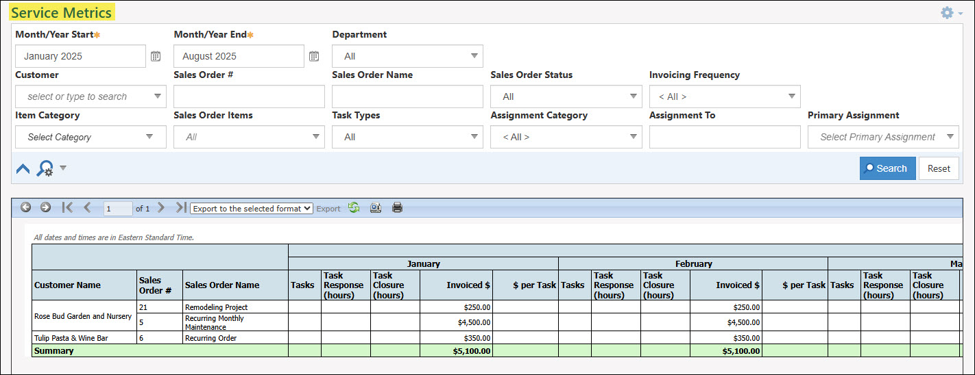The image size is (975, 375).
Task: Expand the Invoicing Frequency dropdown
Action: pos(725,96)
